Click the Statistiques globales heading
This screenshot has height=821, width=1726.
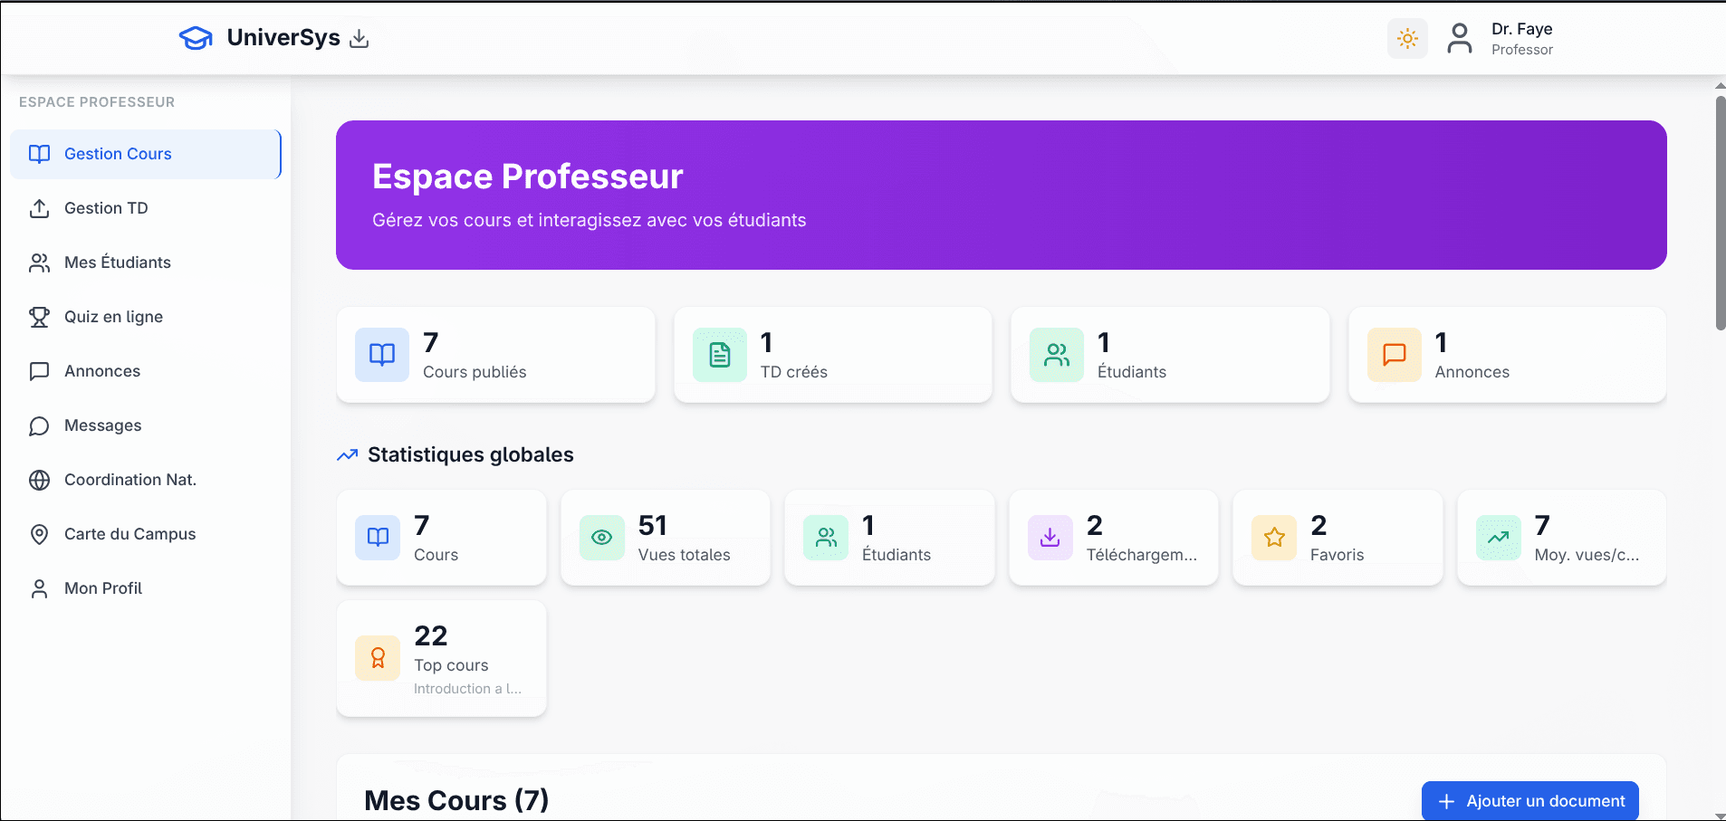(471, 454)
